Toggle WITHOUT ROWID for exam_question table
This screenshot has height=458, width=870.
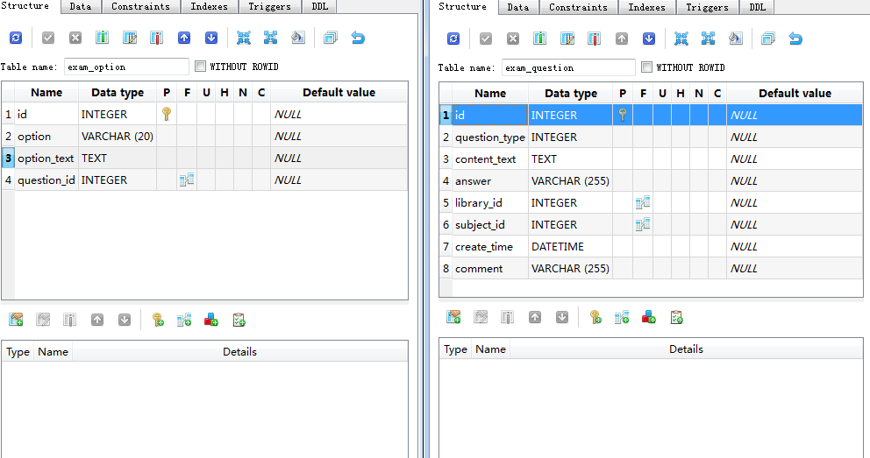tap(646, 67)
